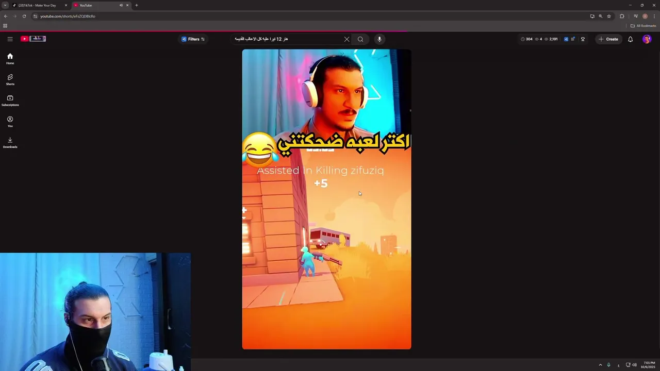Open the media controls icon in Chrome toolbar
This screenshot has height=371, width=660.
point(636,16)
